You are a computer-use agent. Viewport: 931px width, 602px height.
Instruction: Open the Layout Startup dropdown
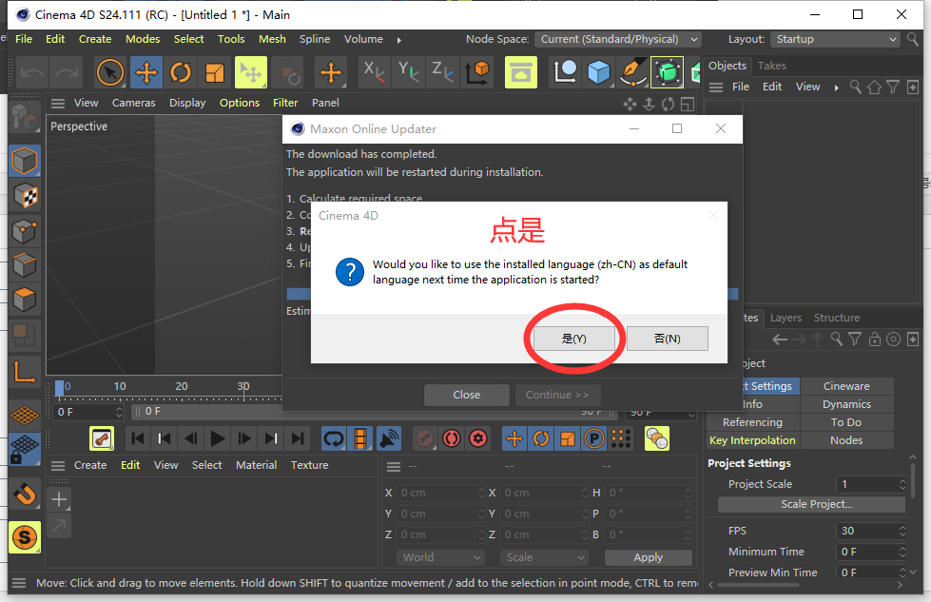click(x=835, y=39)
